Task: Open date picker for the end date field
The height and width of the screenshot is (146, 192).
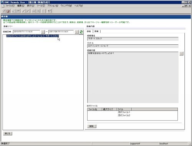Action: (77, 32)
